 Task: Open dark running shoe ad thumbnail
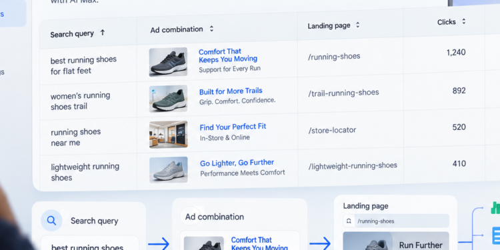click(x=168, y=62)
